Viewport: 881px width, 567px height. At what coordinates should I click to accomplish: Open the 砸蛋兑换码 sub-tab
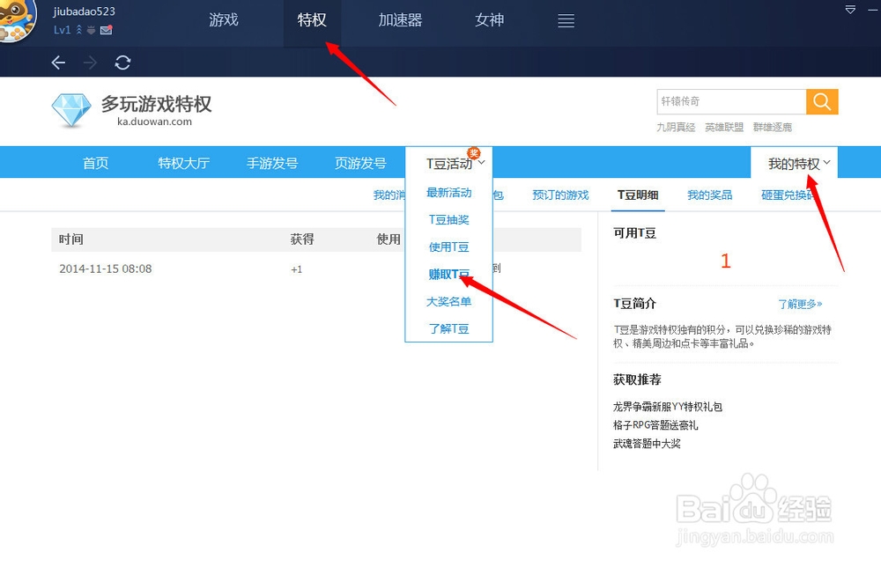coord(788,195)
